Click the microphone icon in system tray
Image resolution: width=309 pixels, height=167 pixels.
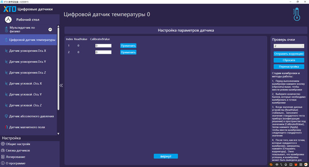286,164
